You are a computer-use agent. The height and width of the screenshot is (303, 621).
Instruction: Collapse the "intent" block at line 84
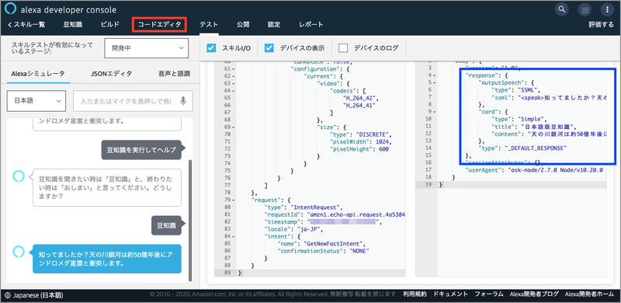pos(234,236)
